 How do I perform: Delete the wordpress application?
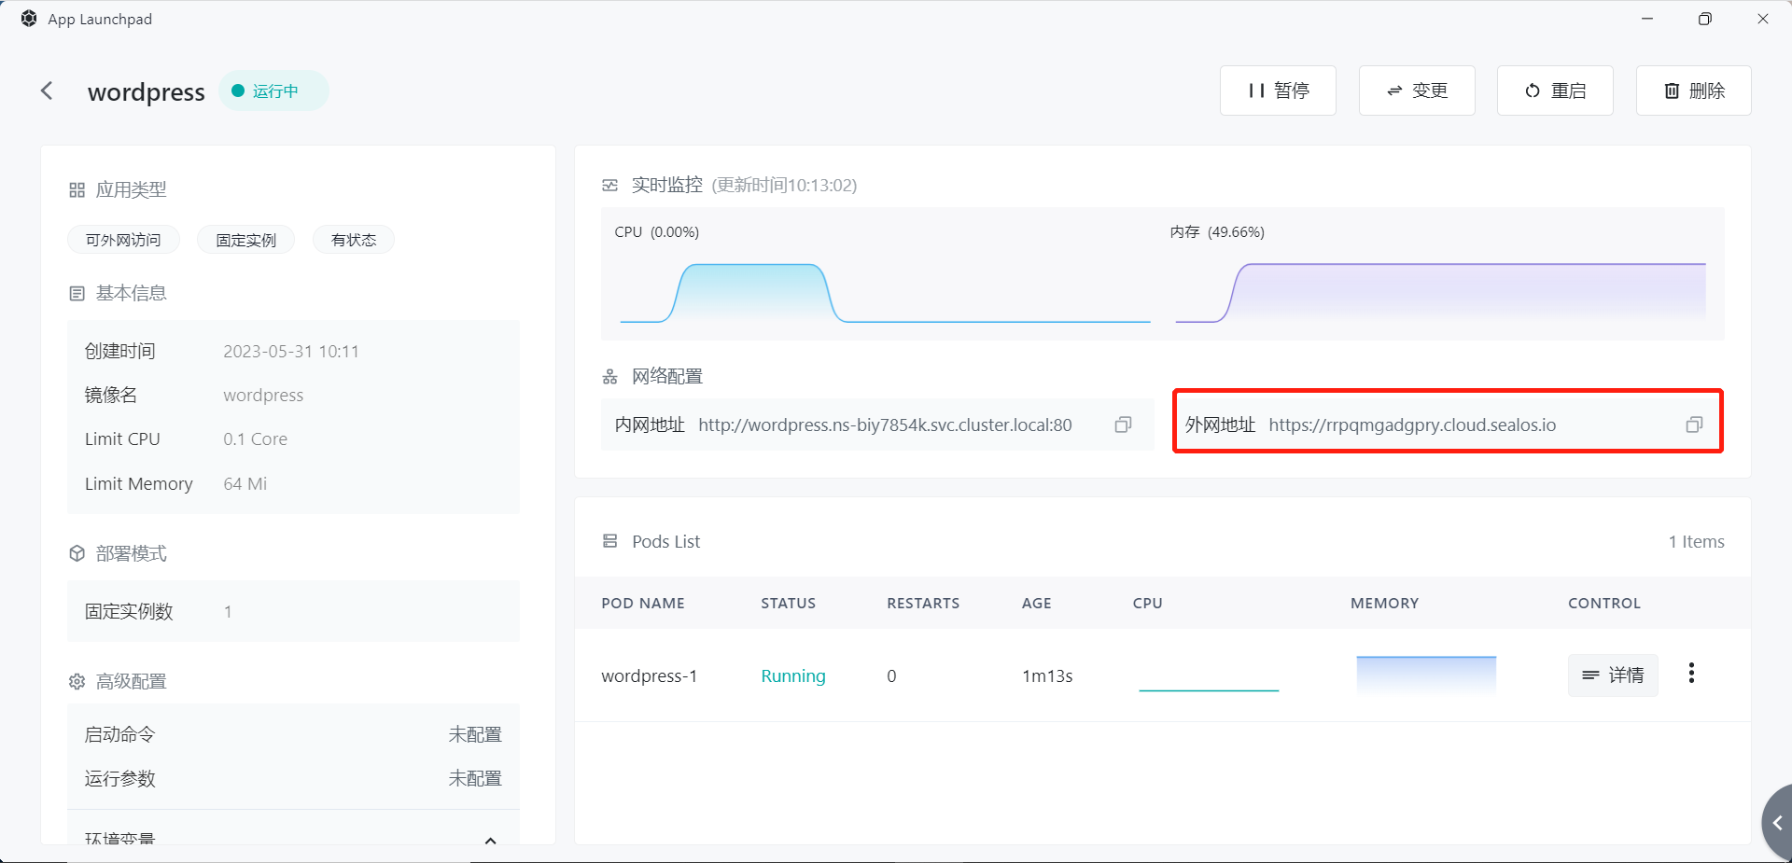[1693, 90]
